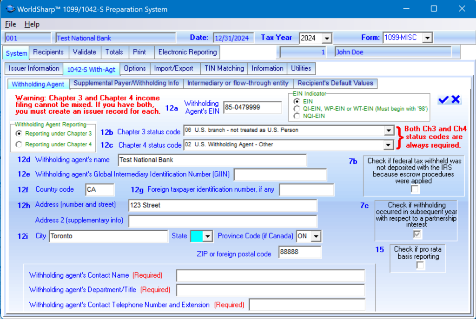476x319 pixels.
Task: Open Supplemental Payer/Withholding Info tab
Action: [x=126, y=83]
